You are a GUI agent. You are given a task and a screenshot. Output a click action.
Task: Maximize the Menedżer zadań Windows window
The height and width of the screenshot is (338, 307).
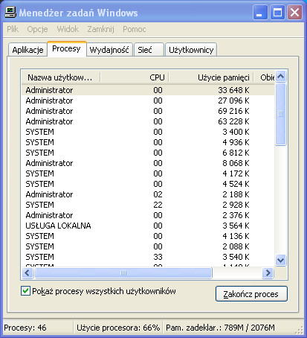coord(277,12)
